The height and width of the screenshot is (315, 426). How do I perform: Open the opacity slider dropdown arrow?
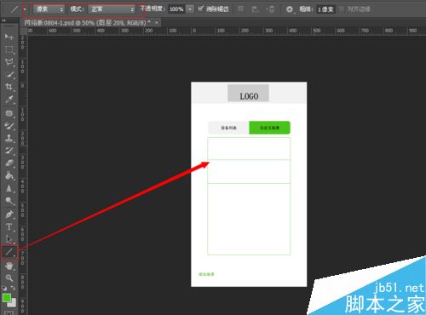[190, 9]
